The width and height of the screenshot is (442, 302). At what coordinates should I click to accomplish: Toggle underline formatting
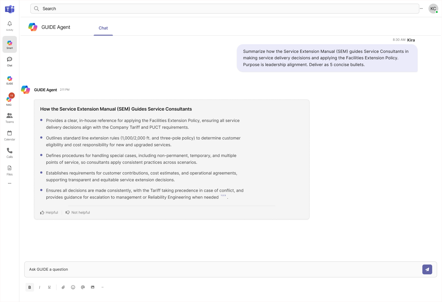[49, 287]
